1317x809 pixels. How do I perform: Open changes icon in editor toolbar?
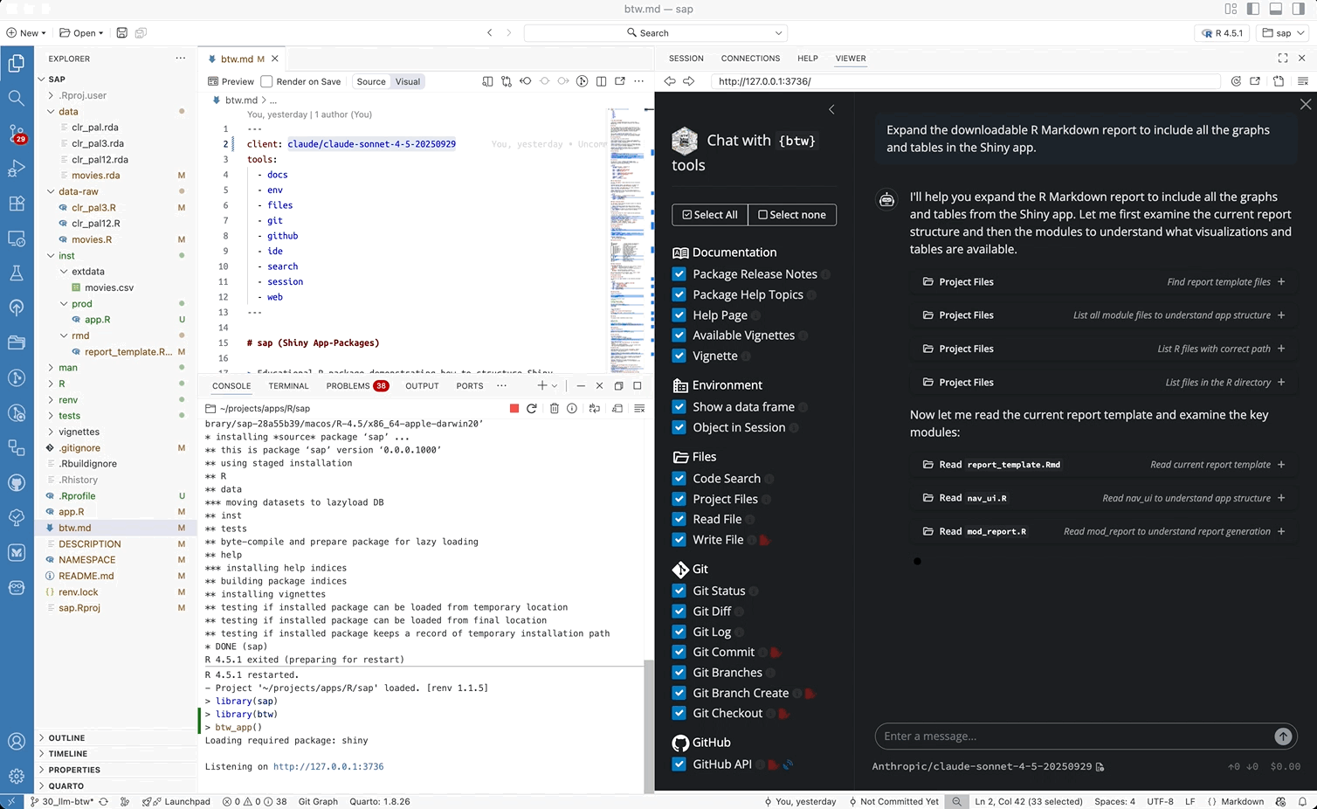click(507, 81)
